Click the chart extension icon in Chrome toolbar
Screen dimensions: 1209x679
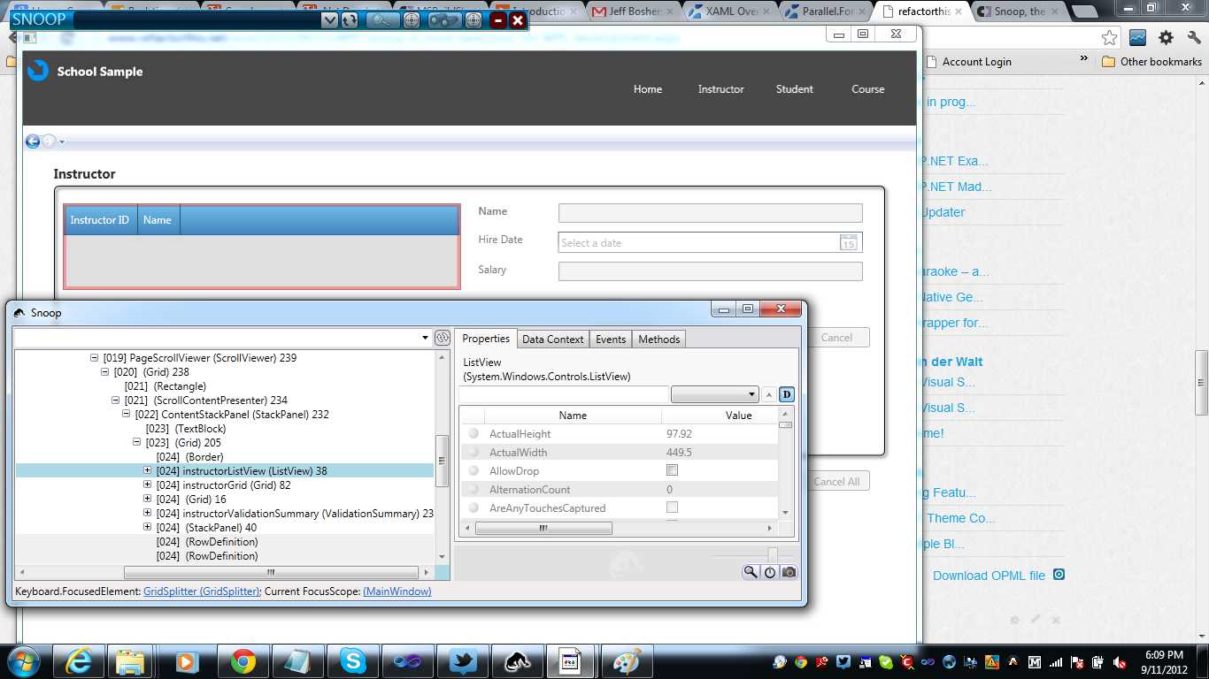coord(1137,37)
